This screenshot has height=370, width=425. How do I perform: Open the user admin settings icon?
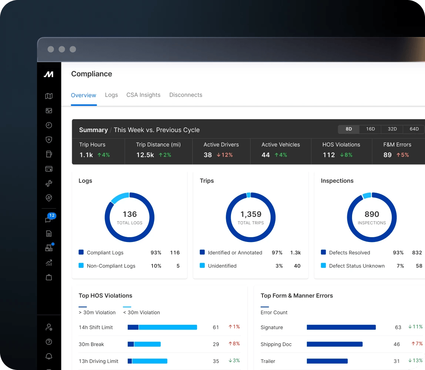(49, 327)
